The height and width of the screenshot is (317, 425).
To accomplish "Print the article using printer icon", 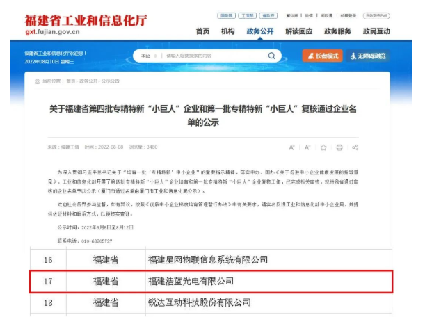I will [x=339, y=147].
